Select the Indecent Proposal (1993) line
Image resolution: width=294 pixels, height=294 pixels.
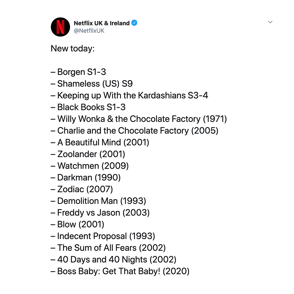[103, 236]
